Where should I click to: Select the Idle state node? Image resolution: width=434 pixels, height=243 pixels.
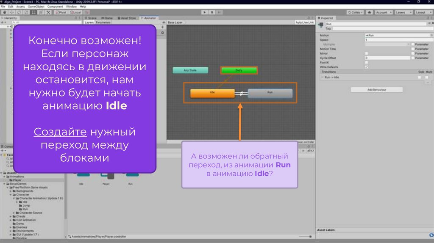point(212,94)
